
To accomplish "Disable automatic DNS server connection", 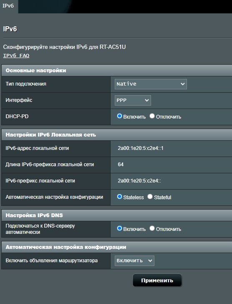I will (x=152, y=228).
